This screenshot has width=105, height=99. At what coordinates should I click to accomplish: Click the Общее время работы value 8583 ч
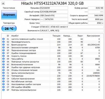pos(96,23)
